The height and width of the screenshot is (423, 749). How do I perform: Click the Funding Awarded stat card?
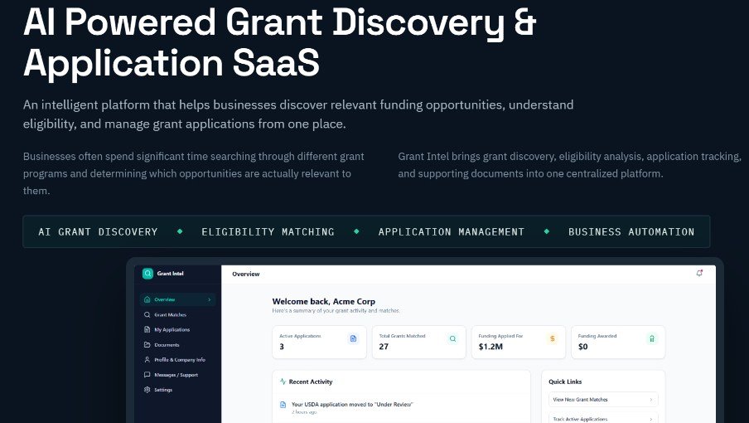click(618, 343)
